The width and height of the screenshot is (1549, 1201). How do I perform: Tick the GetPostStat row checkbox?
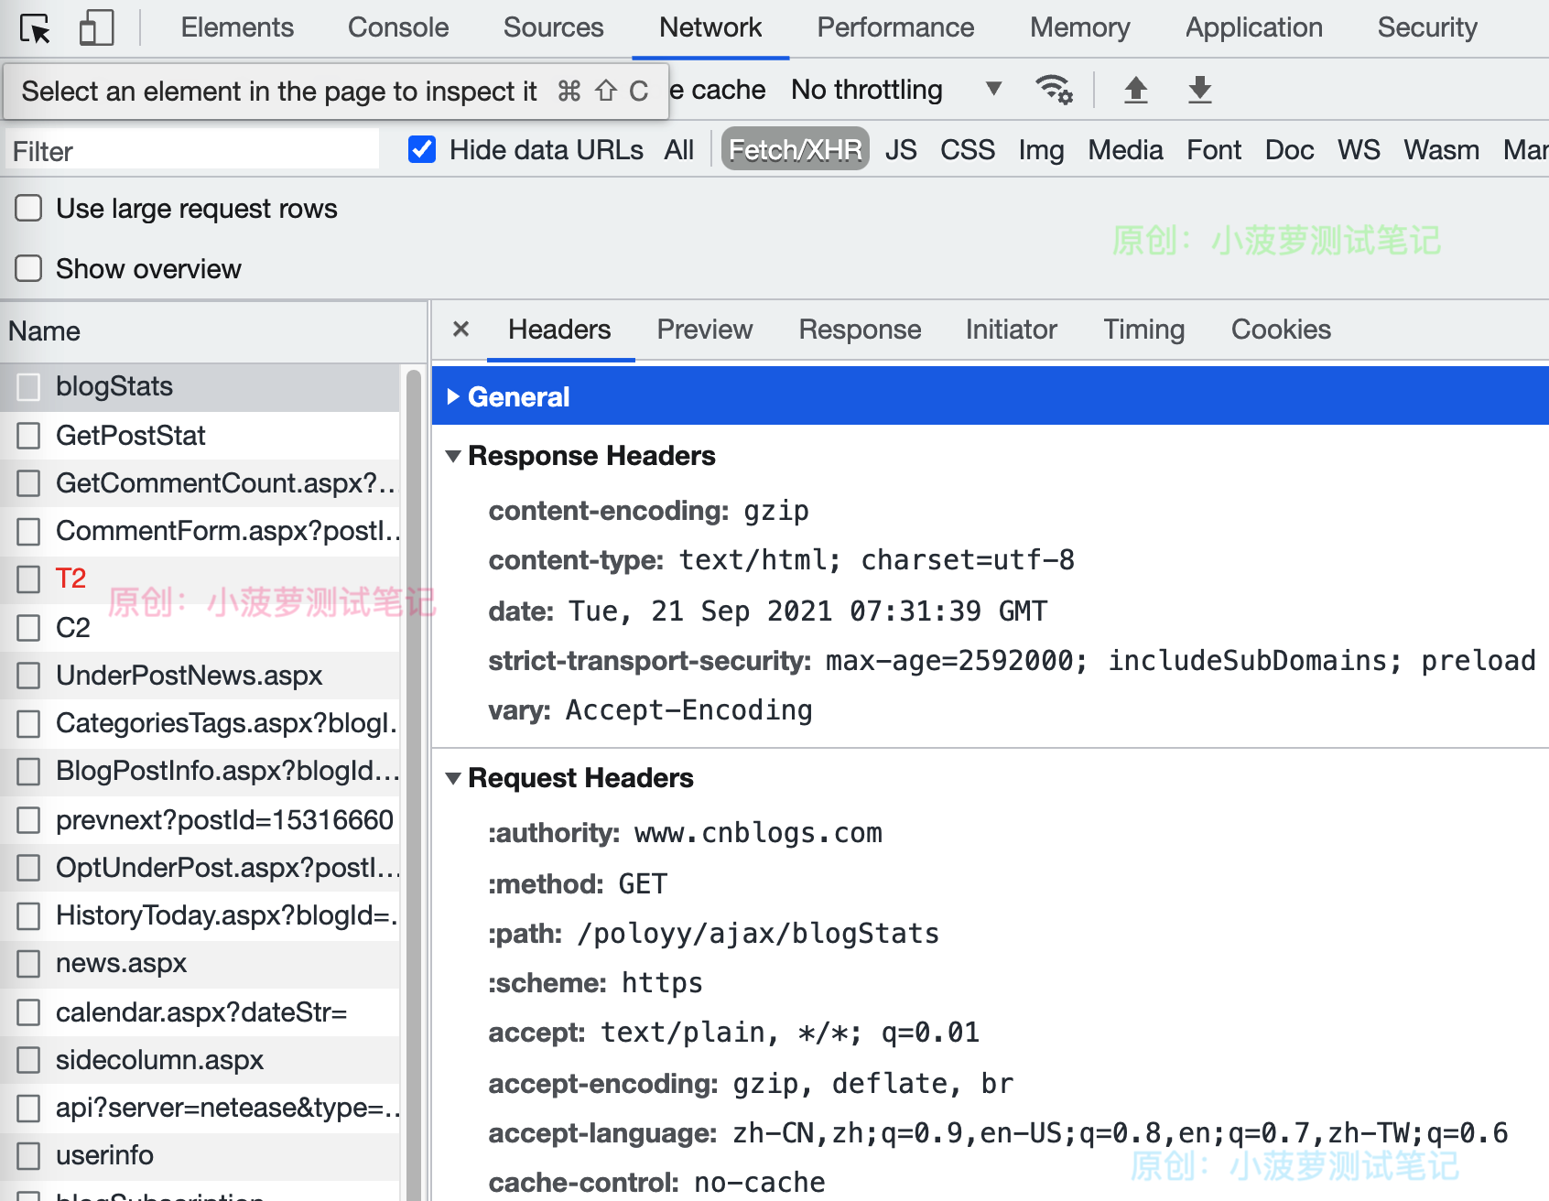28,436
